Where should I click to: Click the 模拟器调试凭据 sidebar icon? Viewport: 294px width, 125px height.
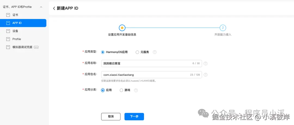[8, 47]
